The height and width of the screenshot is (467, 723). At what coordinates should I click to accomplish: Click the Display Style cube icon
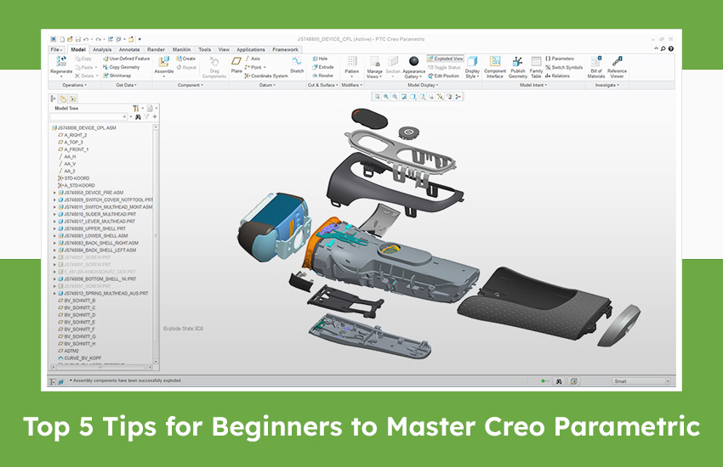click(472, 62)
